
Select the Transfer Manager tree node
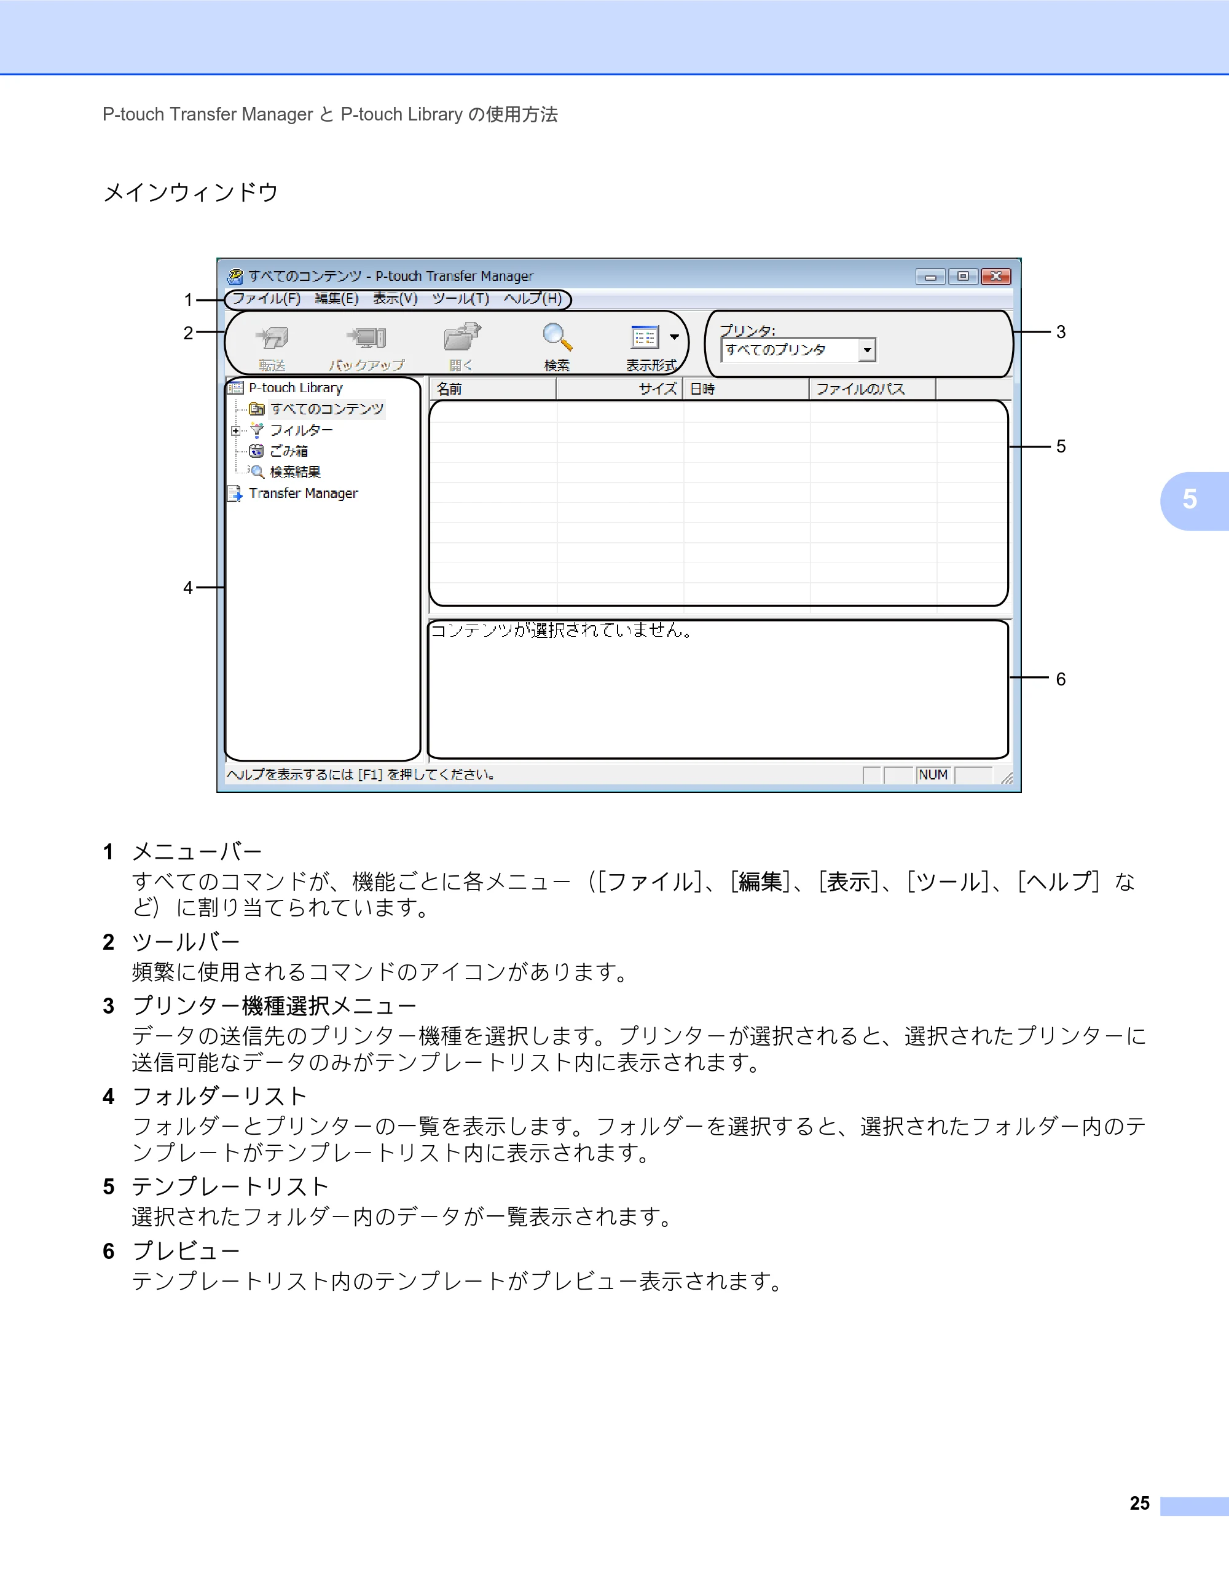pos(303,493)
